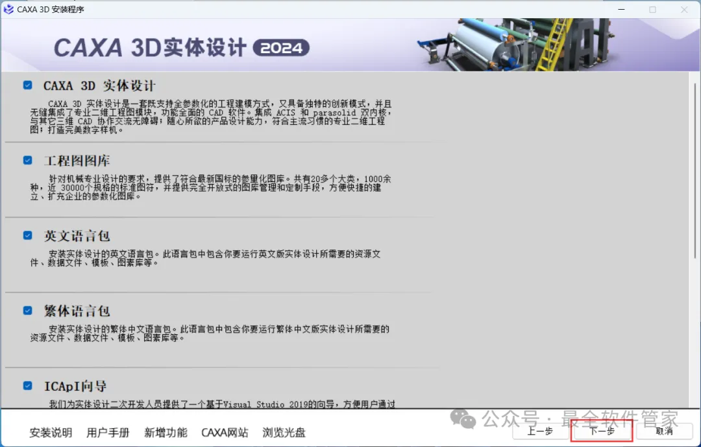Open the 用户手册 link
The width and height of the screenshot is (701, 447).
(108, 432)
